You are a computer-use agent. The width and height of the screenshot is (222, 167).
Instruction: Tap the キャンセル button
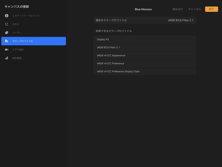[x=195, y=9]
